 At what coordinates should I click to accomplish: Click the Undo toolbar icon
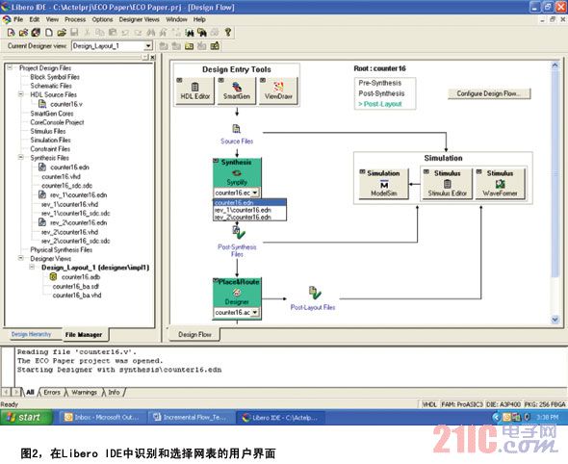click(x=125, y=33)
